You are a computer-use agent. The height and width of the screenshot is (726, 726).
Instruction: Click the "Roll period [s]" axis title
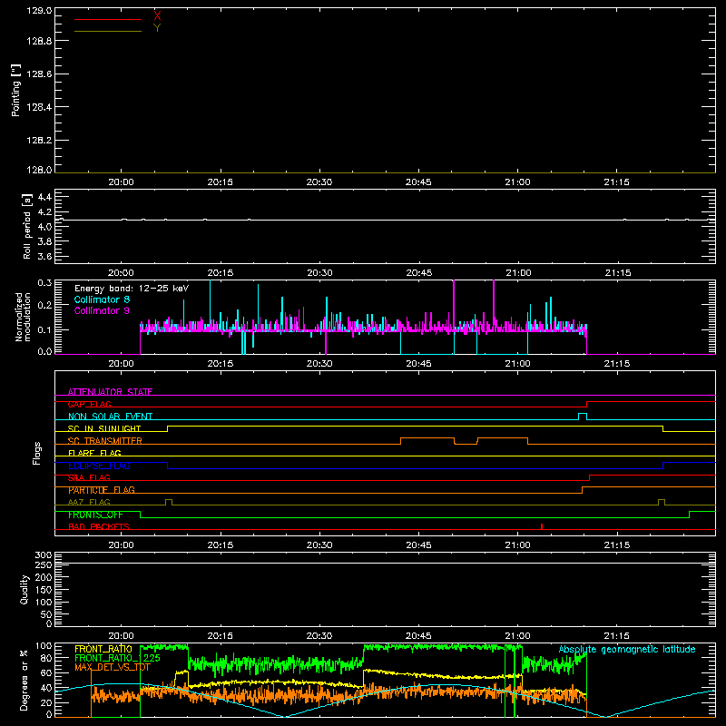tap(27, 226)
